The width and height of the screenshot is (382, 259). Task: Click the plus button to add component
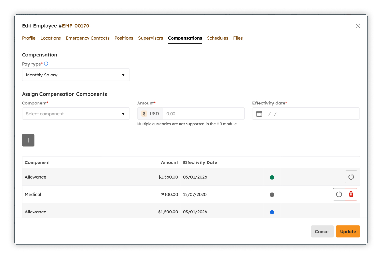point(28,140)
